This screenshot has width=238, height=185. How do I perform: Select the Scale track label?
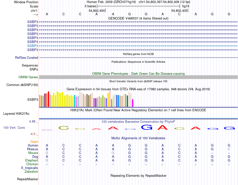(34, 6)
